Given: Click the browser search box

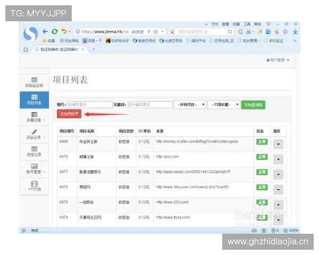Looking at the screenshot, I should [x=202, y=32].
